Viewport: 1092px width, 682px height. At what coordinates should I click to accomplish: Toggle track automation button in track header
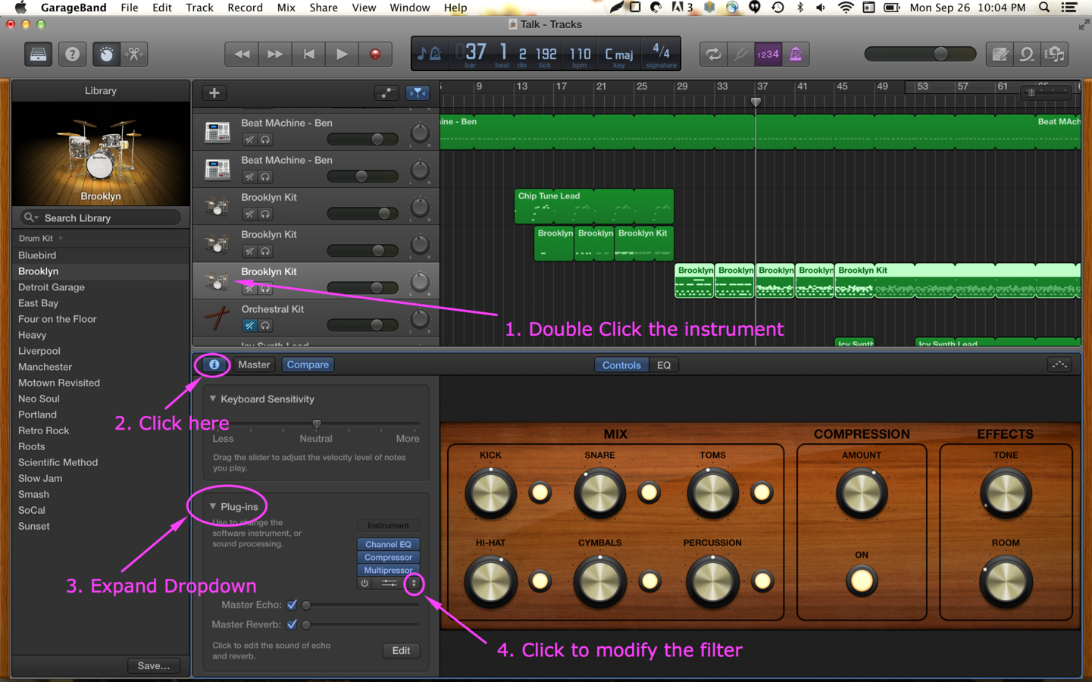coord(386,92)
